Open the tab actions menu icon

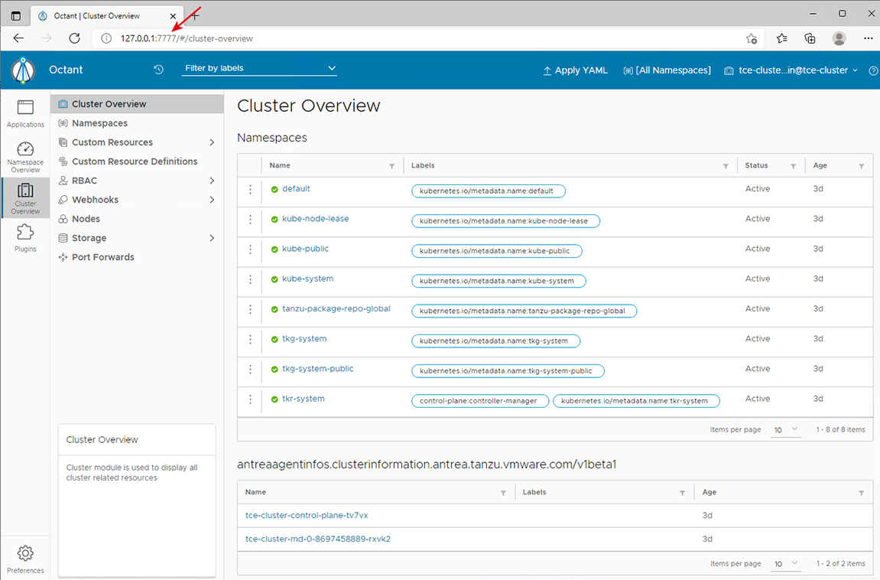pos(16,16)
